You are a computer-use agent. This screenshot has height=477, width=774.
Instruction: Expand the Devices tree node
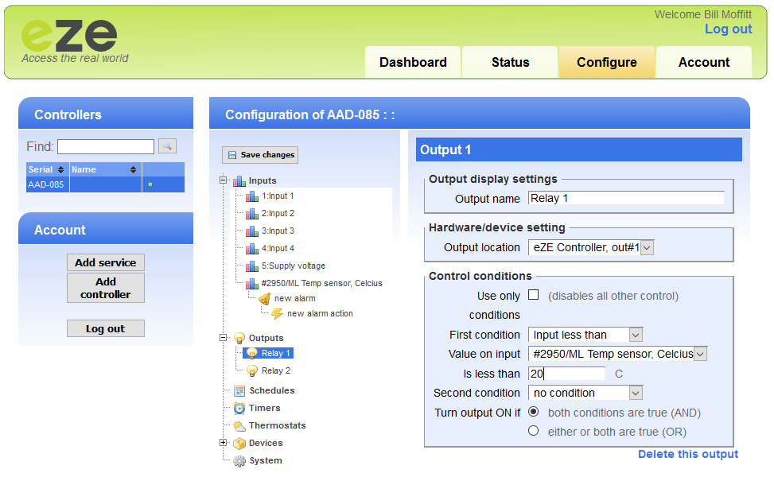coord(224,443)
